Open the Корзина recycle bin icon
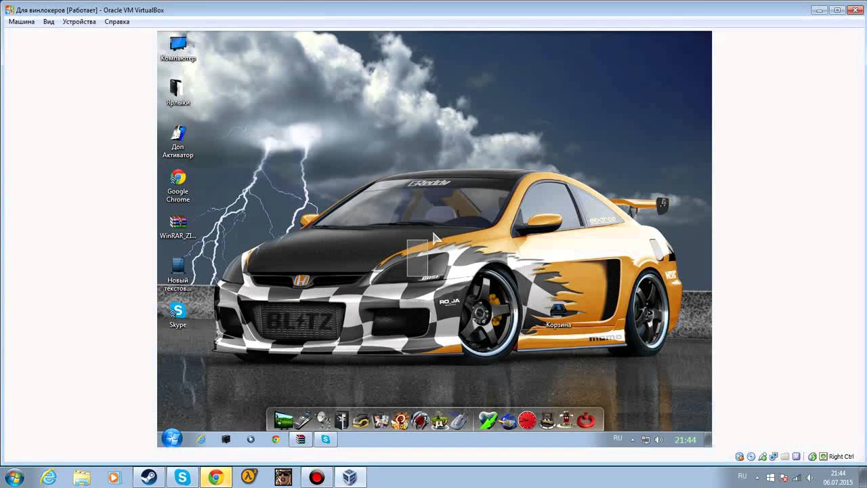The width and height of the screenshot is (867, 488). click(x=559, y=314)
